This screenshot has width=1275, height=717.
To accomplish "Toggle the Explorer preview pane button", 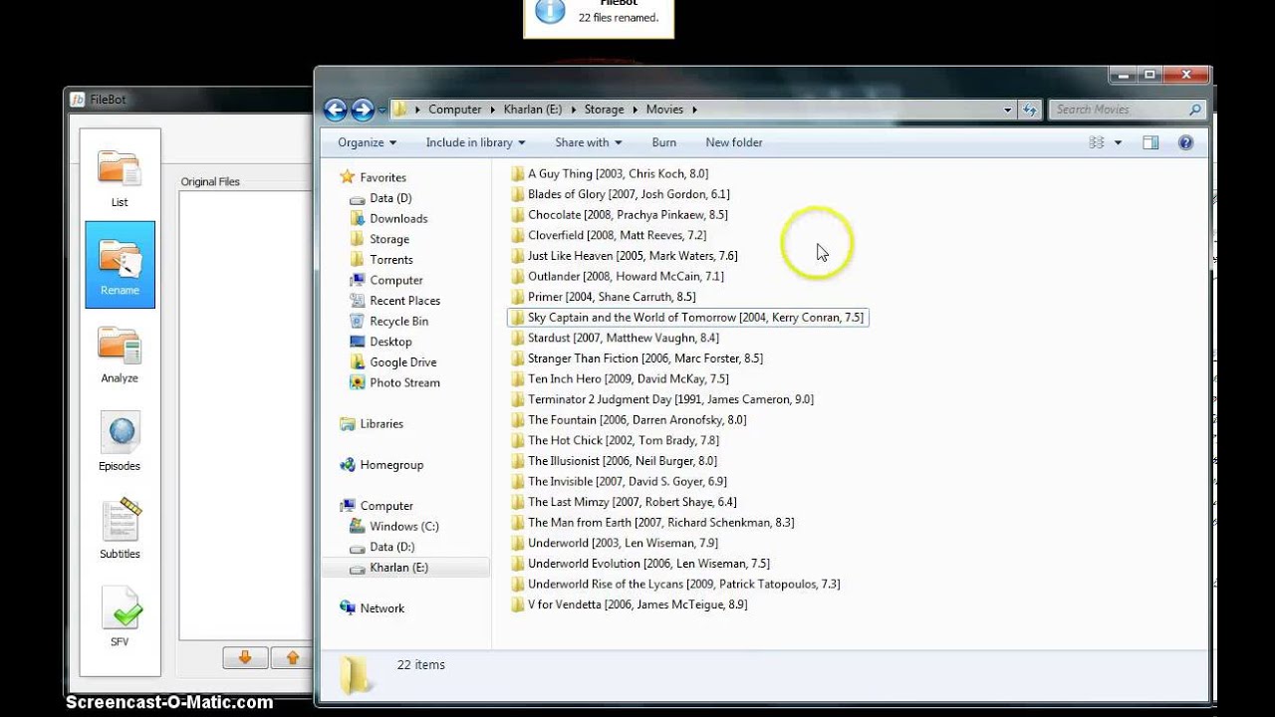I will click(x=1150, y=142).
